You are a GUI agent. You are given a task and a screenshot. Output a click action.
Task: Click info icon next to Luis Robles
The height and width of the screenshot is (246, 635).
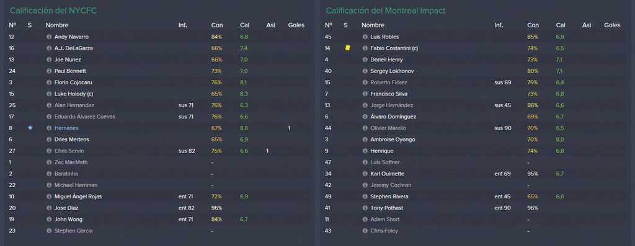pyautogui.click(x=365, y=37)
